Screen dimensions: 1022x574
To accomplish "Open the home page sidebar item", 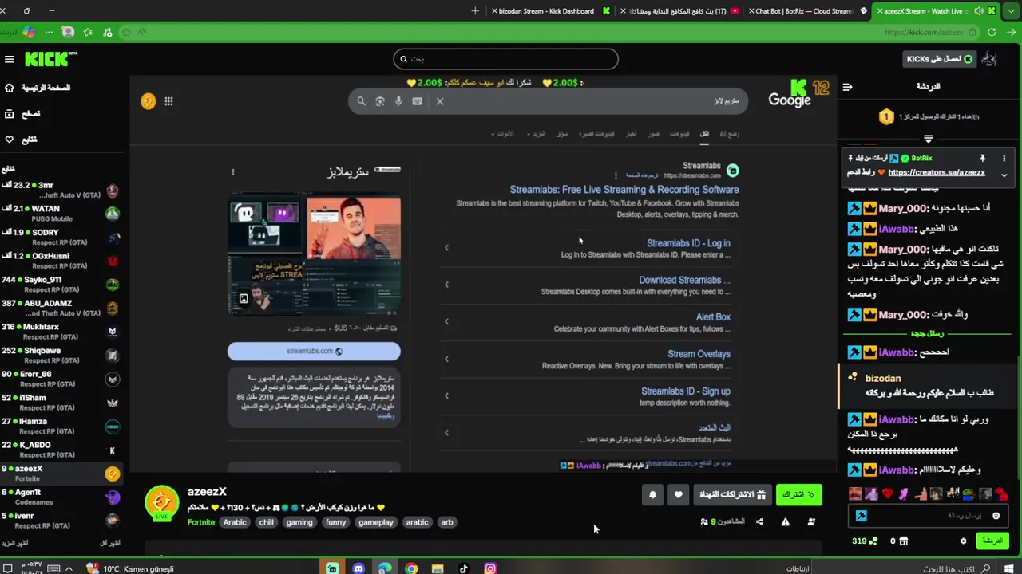I will point(38,88).
